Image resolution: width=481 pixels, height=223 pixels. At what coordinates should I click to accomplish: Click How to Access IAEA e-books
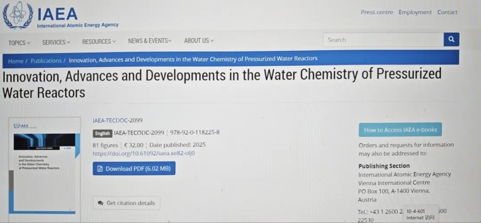[x=400, y=130]
